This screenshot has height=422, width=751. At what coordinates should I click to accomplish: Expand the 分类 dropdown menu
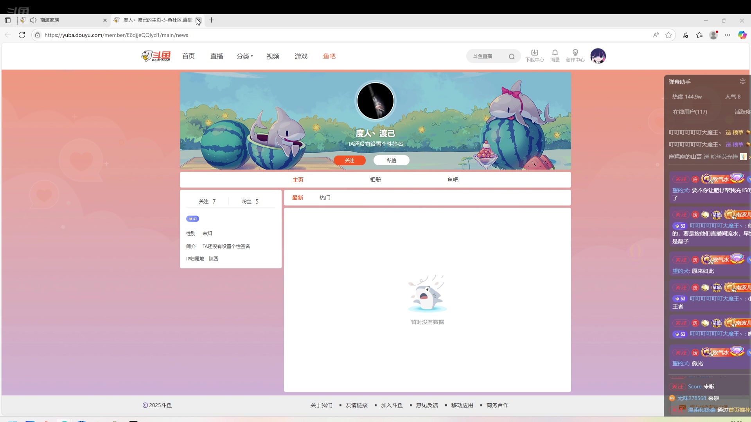[245, 56]
